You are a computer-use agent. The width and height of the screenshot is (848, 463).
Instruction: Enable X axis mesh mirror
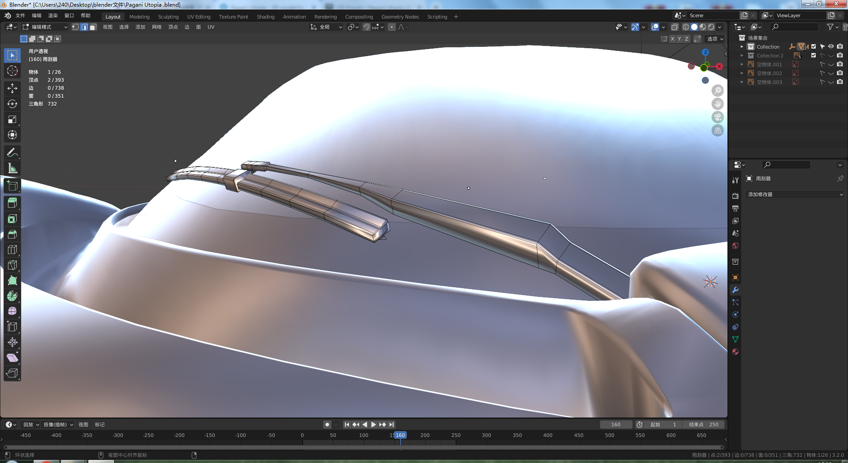(672, 39)
